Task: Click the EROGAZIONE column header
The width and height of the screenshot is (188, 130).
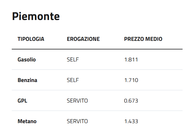Action: tap(83, 39)
